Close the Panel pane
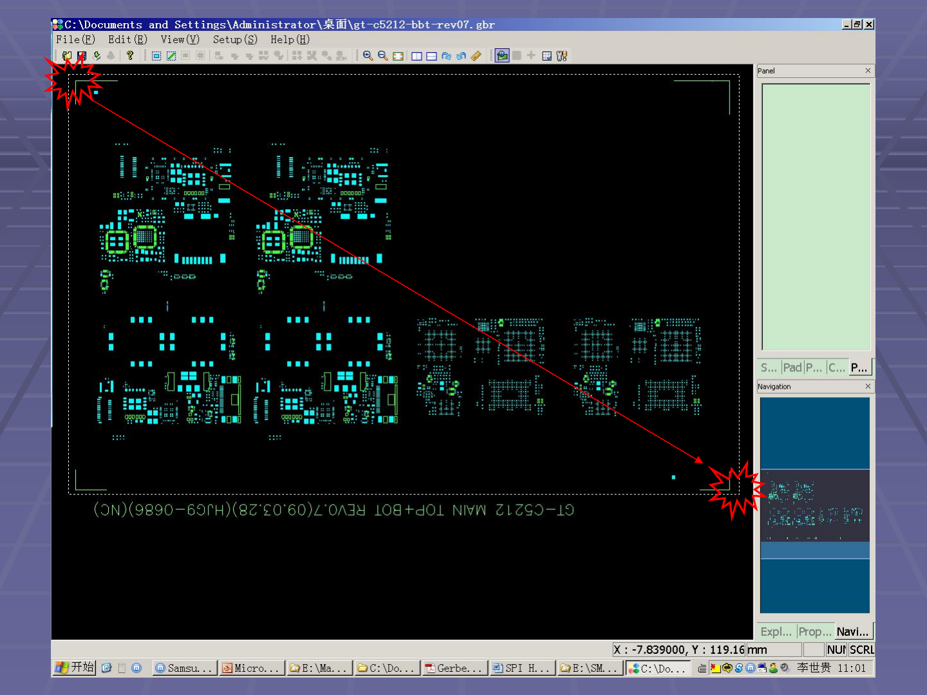This screenshot has width=927, height=695. tap(868, 71)
